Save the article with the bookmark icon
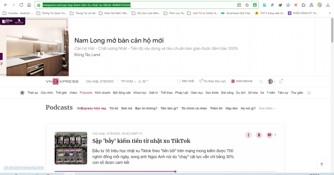The image size is (334, 175). tap(259, 135)
